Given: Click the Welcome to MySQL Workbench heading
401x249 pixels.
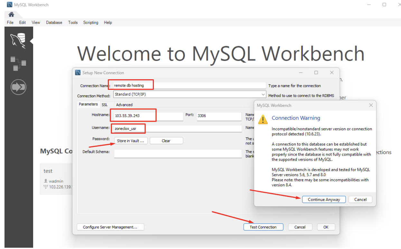Looking at the screenshot, I should [x=221, y=54].
